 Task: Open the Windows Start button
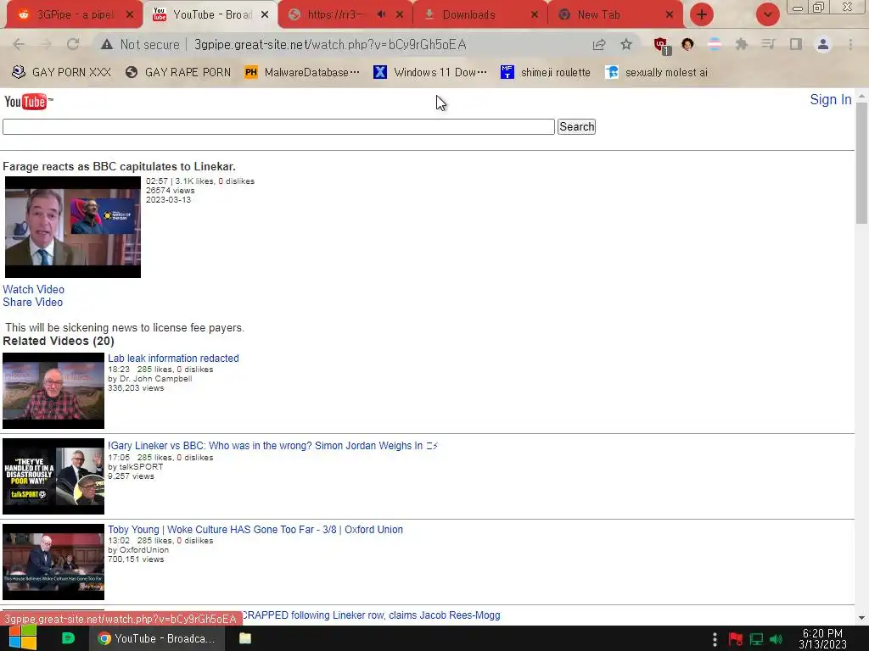pos(22,638)
